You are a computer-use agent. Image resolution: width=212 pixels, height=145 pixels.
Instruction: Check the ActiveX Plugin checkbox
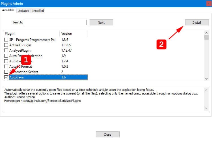click(6, 45)
